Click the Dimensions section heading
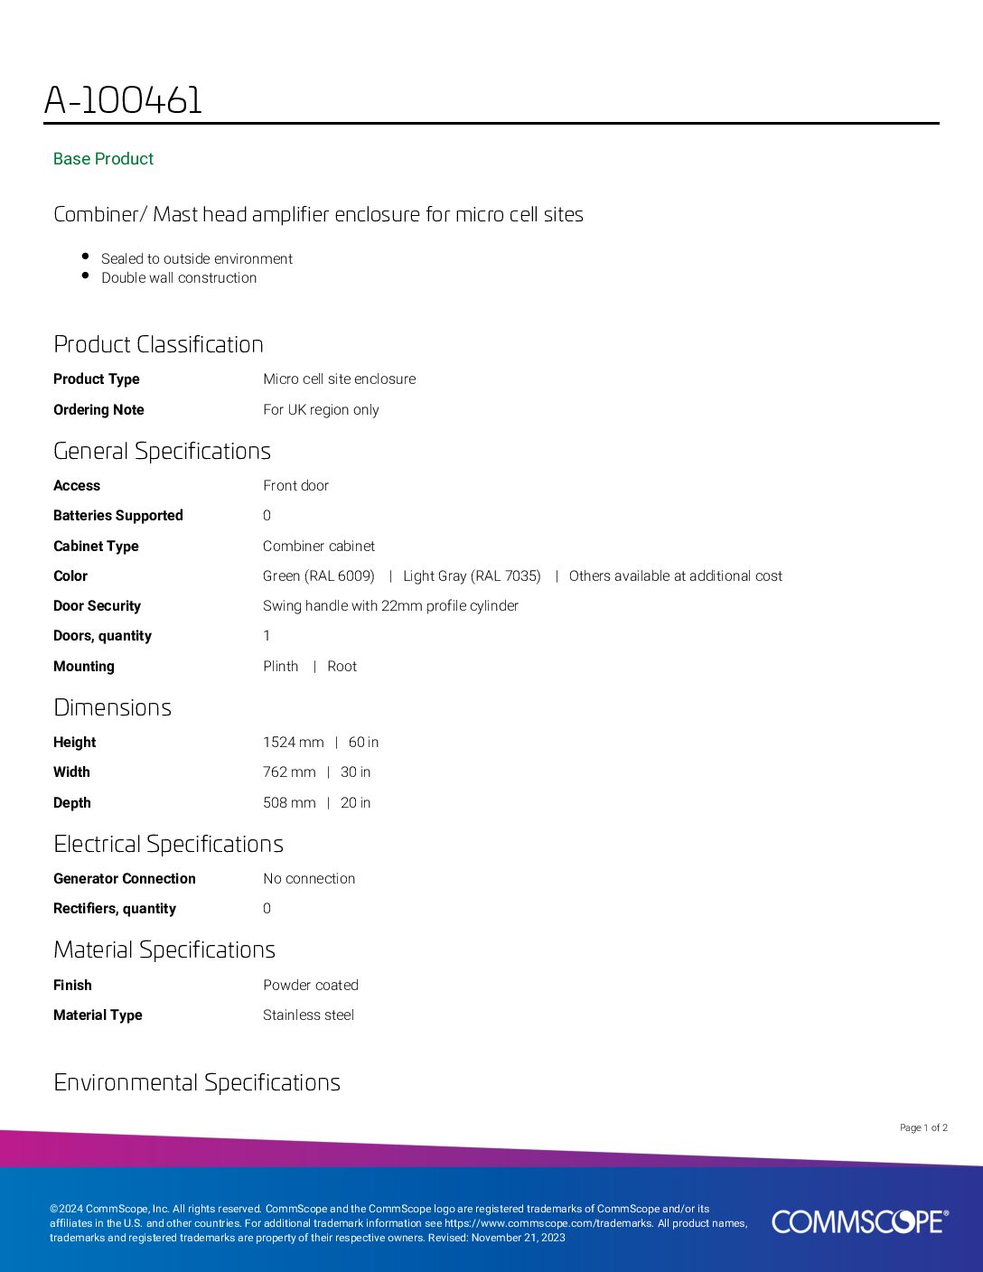The image size is (983, 1272). coord(112,707)
